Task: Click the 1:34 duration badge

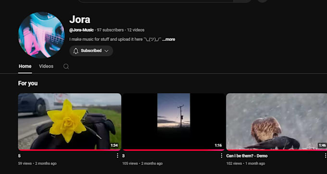Action: (114, 145)
